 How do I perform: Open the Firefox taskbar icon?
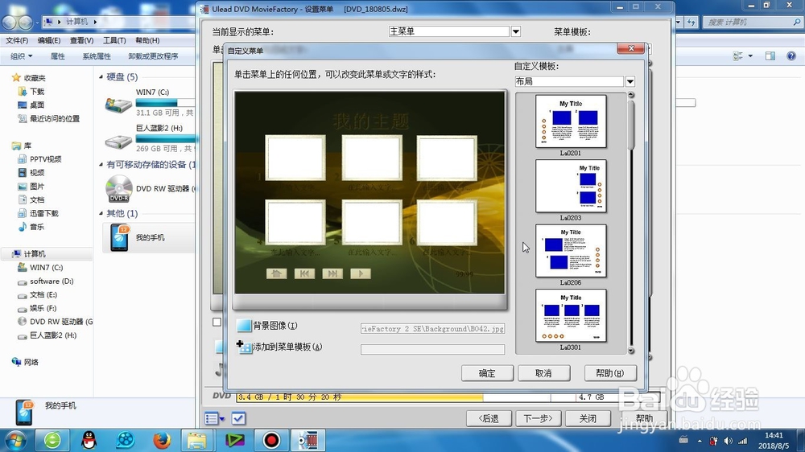162,440
